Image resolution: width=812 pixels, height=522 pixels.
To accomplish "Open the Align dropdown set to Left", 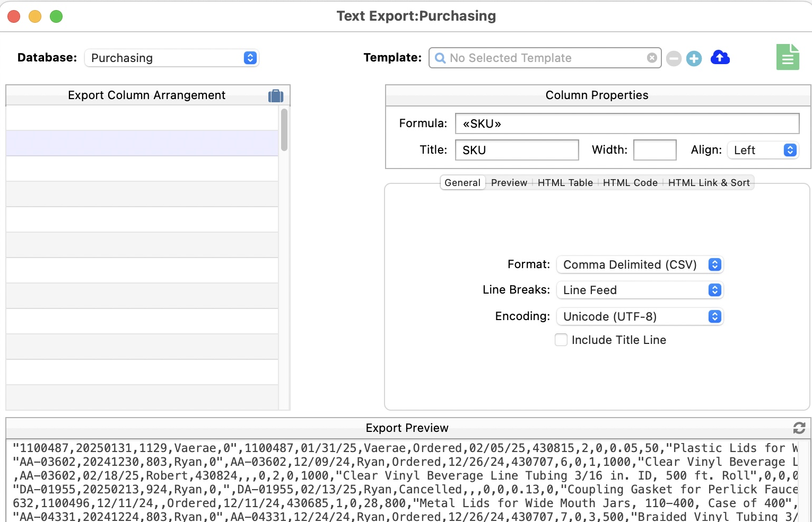I will coord(763,150).
